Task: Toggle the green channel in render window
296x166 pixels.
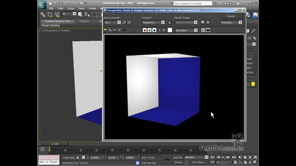Action: pos(149,30)
